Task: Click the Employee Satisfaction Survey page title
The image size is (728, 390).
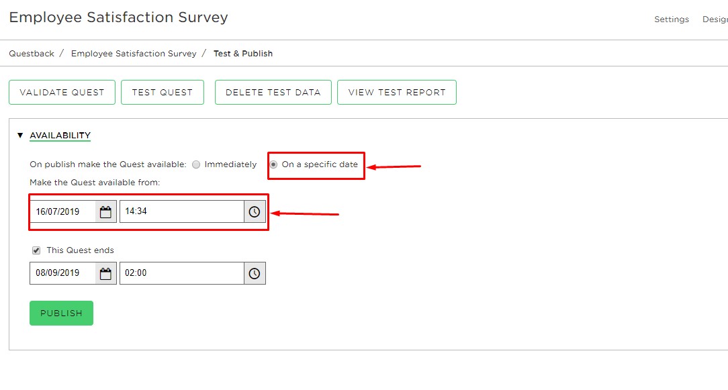Action: (x=118, y=17)
